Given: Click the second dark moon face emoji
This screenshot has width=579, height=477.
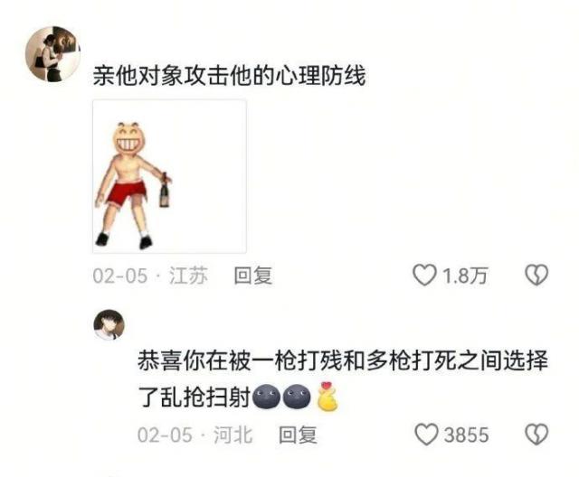Looking at the screenshot, I should pos(297,397).
